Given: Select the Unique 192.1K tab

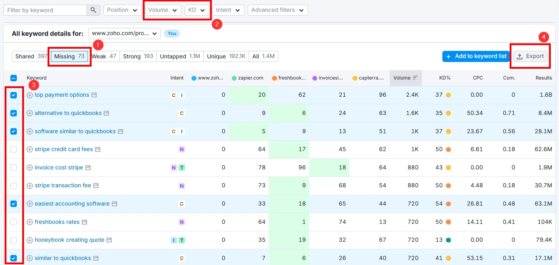Looking at the screenshot, I should tap(226, 56).
